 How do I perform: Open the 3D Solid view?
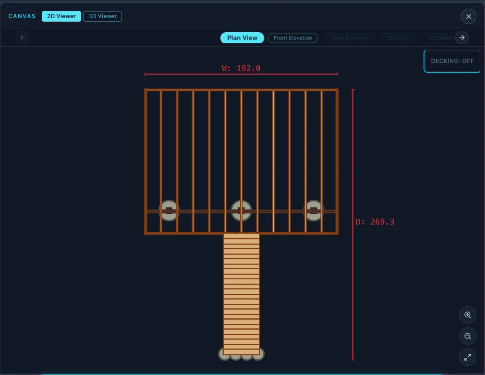[398, 38]
